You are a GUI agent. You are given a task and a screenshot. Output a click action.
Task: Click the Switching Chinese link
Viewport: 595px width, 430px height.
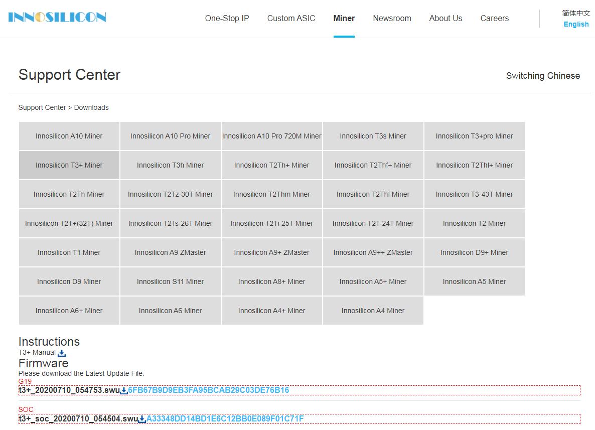543,76
